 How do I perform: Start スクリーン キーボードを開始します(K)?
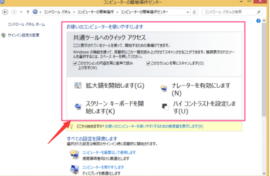click(x=114, y=107)
